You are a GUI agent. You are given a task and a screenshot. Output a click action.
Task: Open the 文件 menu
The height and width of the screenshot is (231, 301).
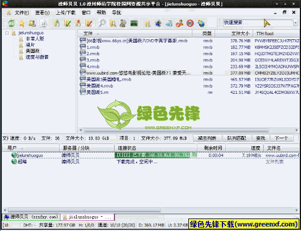point(22,13)
